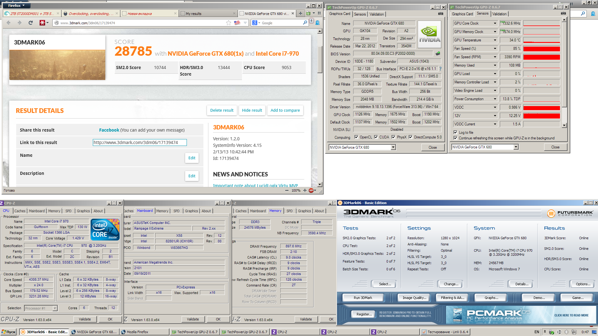Viewport: 598px width, 336px height.
Task: Open the NVIDIA GeForce GTX 680 selector
Action: click(393, 147)
